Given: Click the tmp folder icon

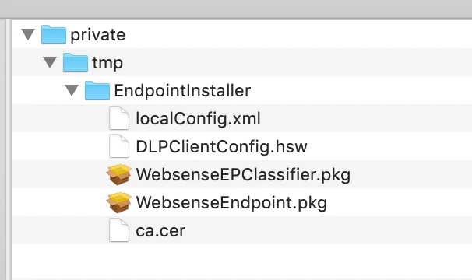Looking at the screenshot, I should click(x=76, y=62).
